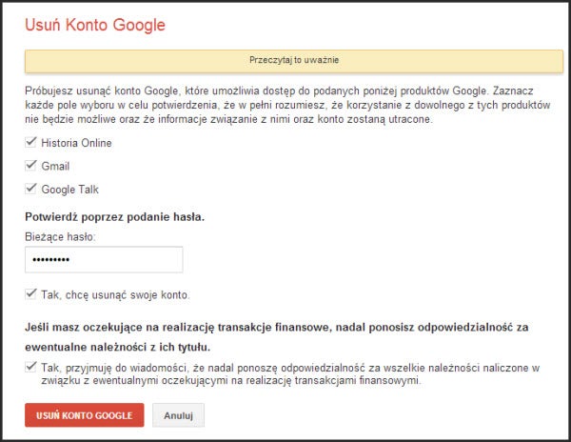Click the bold 'Jeśli masz oczekujące' warning text
The height and width of the screenshot is (442, 571).
(276, 337)
